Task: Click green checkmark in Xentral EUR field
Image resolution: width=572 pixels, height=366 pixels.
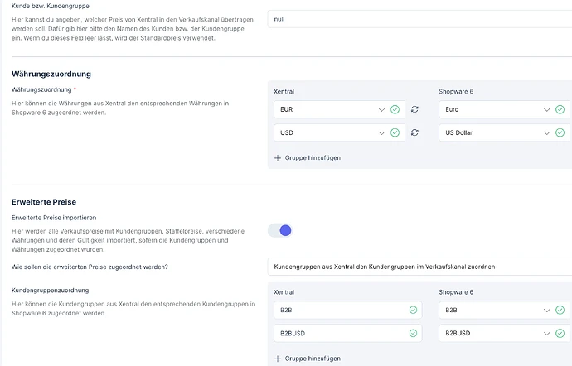Action: (x=395, y=109)
